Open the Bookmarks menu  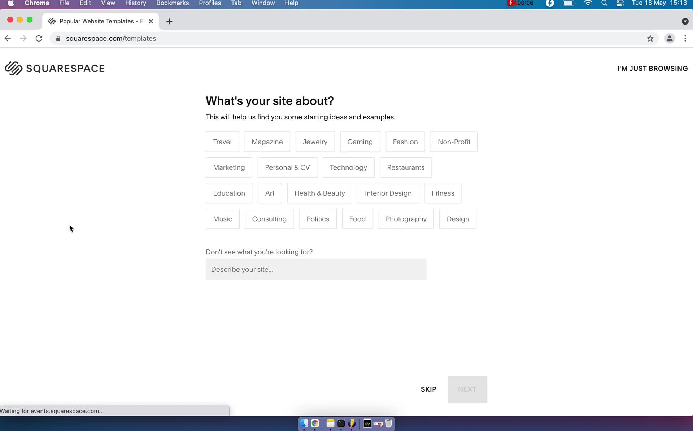point(173,3)
